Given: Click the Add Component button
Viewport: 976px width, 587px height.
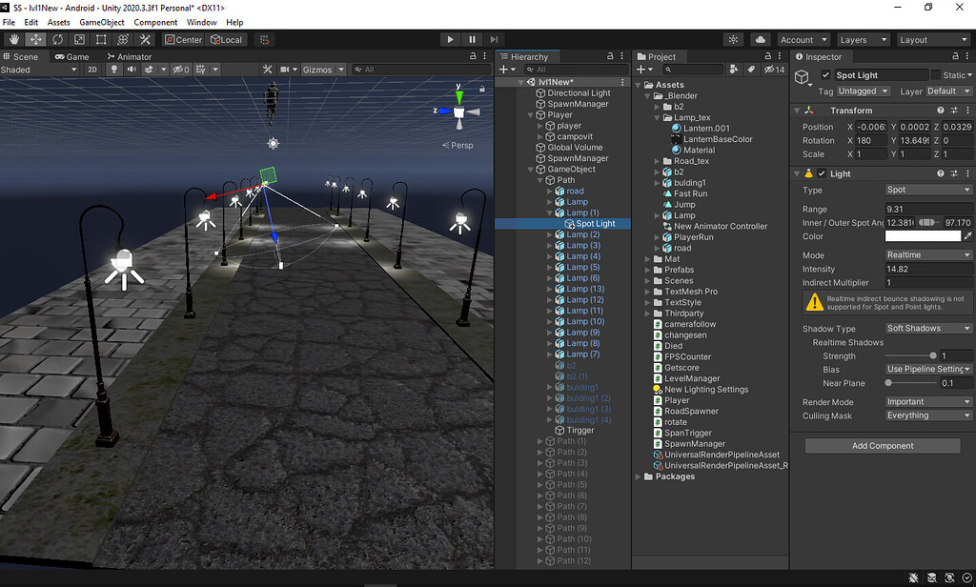Looking at the screenshot, I should coord(882,445).
